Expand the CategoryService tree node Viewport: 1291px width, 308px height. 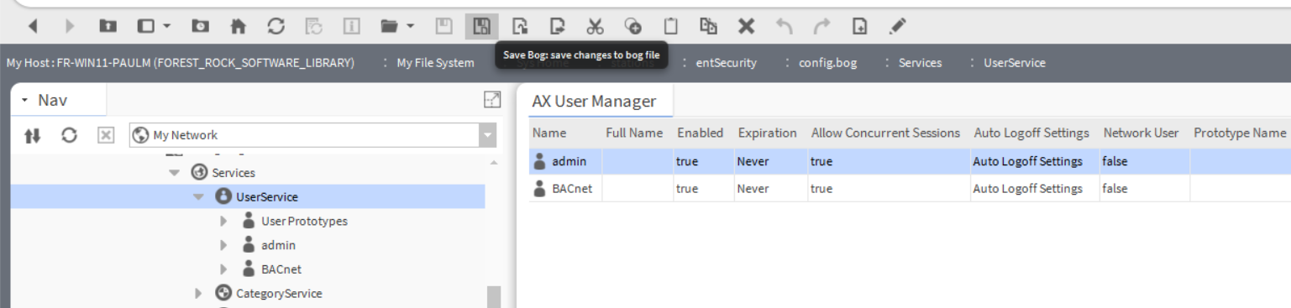[198, 294]
